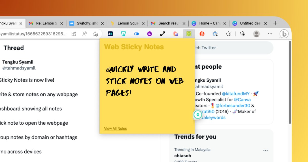Open browser Collections icon
The width and height of the screenshot is (308, 162).
(242, 34)
